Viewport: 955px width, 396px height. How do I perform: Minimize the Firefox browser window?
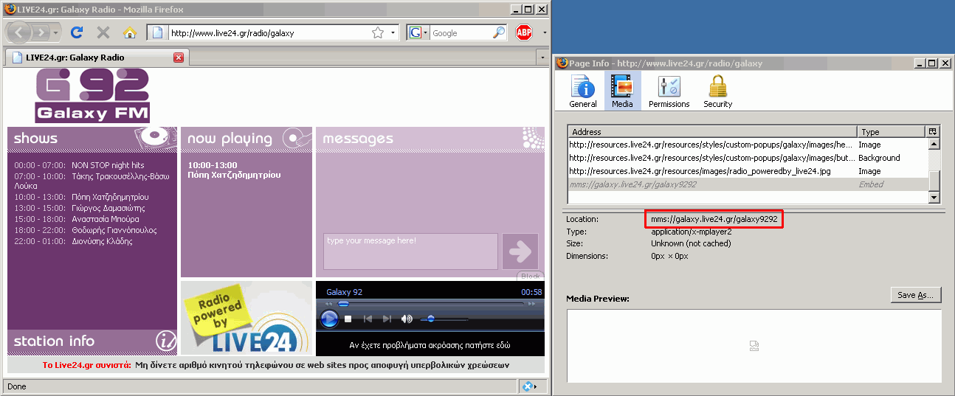click(x=514, y=9)
